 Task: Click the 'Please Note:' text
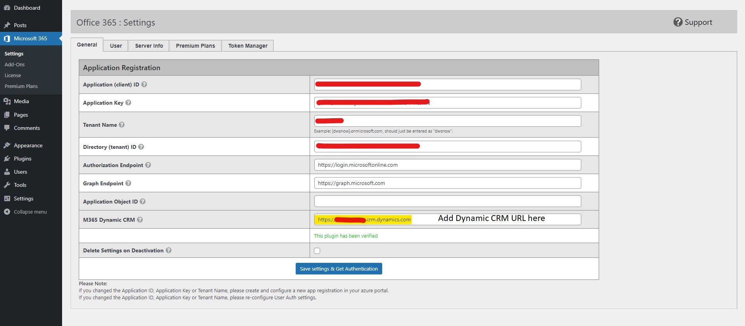click(93, 283)
